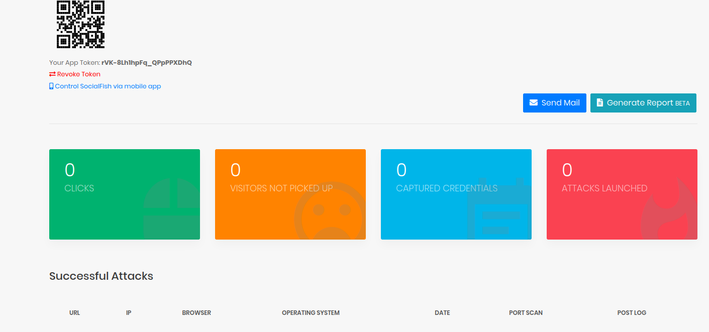Click the clipboard icon in Captured Credentials card
The height and width of the screenshot is (332, 709).
(499, 208)
